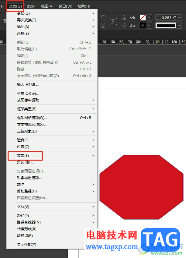Open the 帮助(H) menu
This screenshot has height=258, width=186.
tap(84, 6)
